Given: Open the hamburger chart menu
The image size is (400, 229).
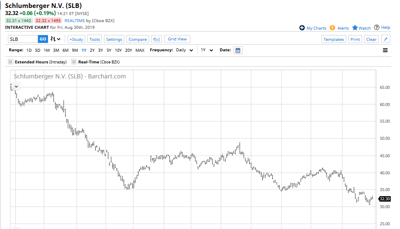Looking at the screenshot, I should (x=385, y=50).
